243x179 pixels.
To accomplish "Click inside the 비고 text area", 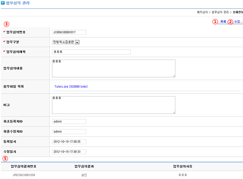I will point(113,105).
